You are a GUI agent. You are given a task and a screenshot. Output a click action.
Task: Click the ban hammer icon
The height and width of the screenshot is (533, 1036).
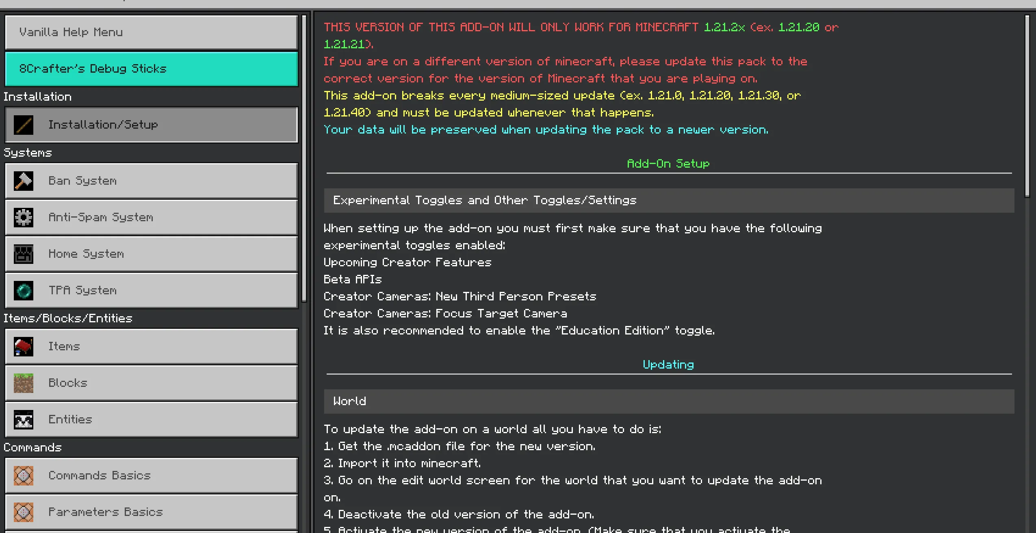click(24, 181)
